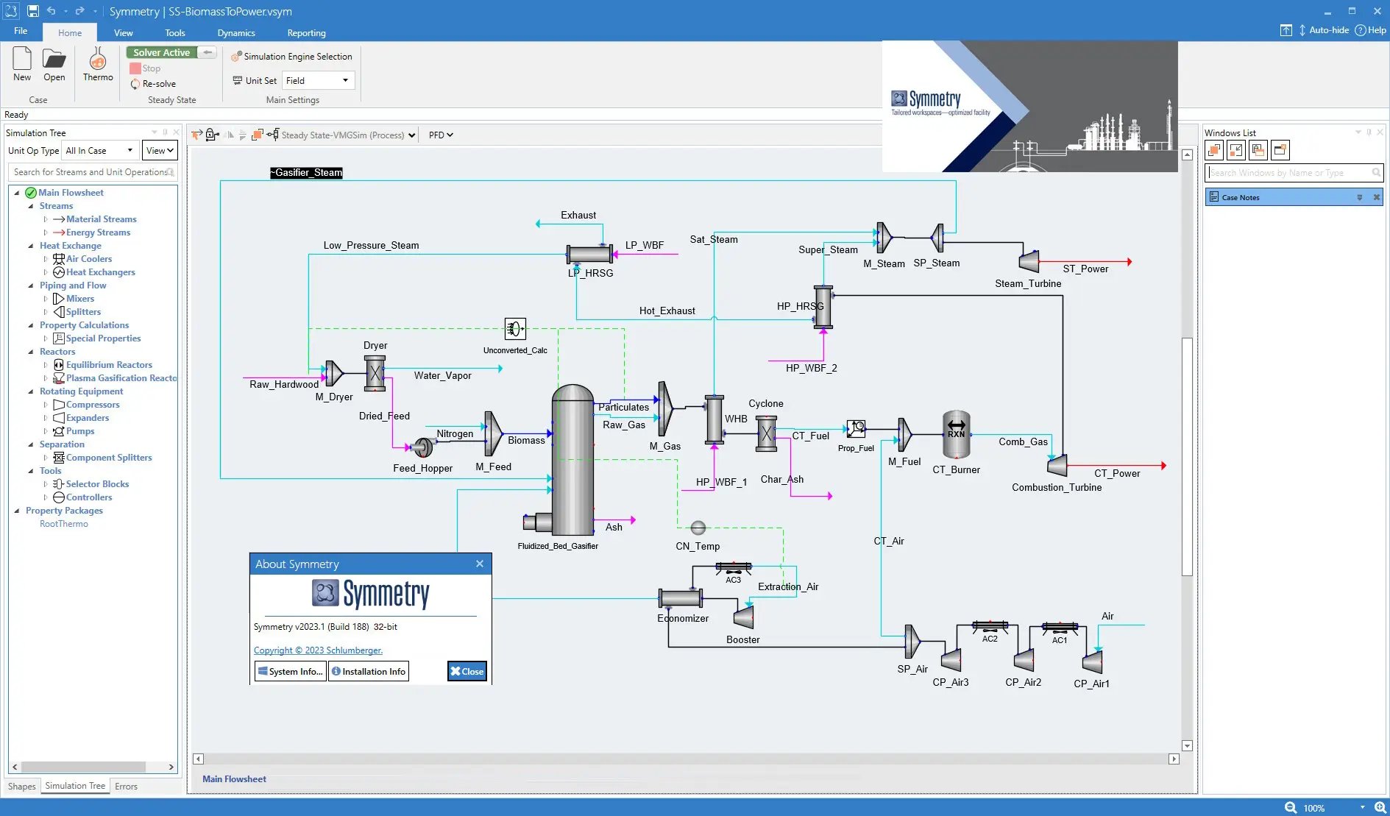Expand the Energy Streams node
1390x816 pixels.
click(x=46, y=233)
